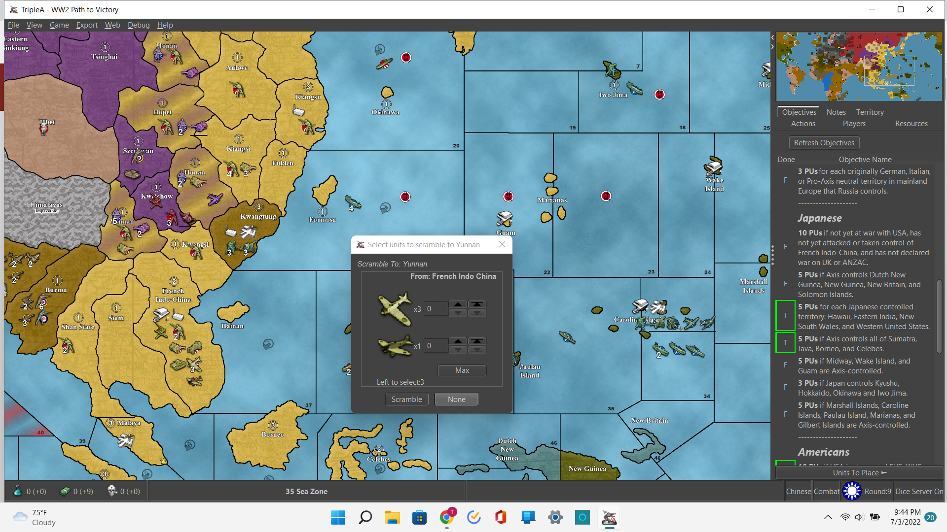This screenshot has height=532, width=947.
Task: Click the Hainan island territory
Action: [233, 312]
